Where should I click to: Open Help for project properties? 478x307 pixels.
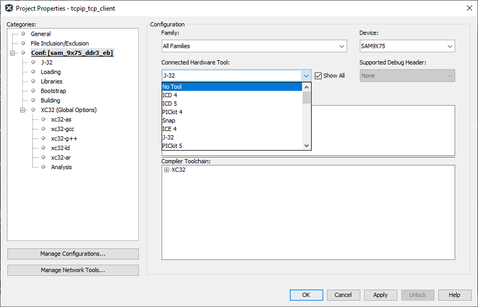pos(455,295)
